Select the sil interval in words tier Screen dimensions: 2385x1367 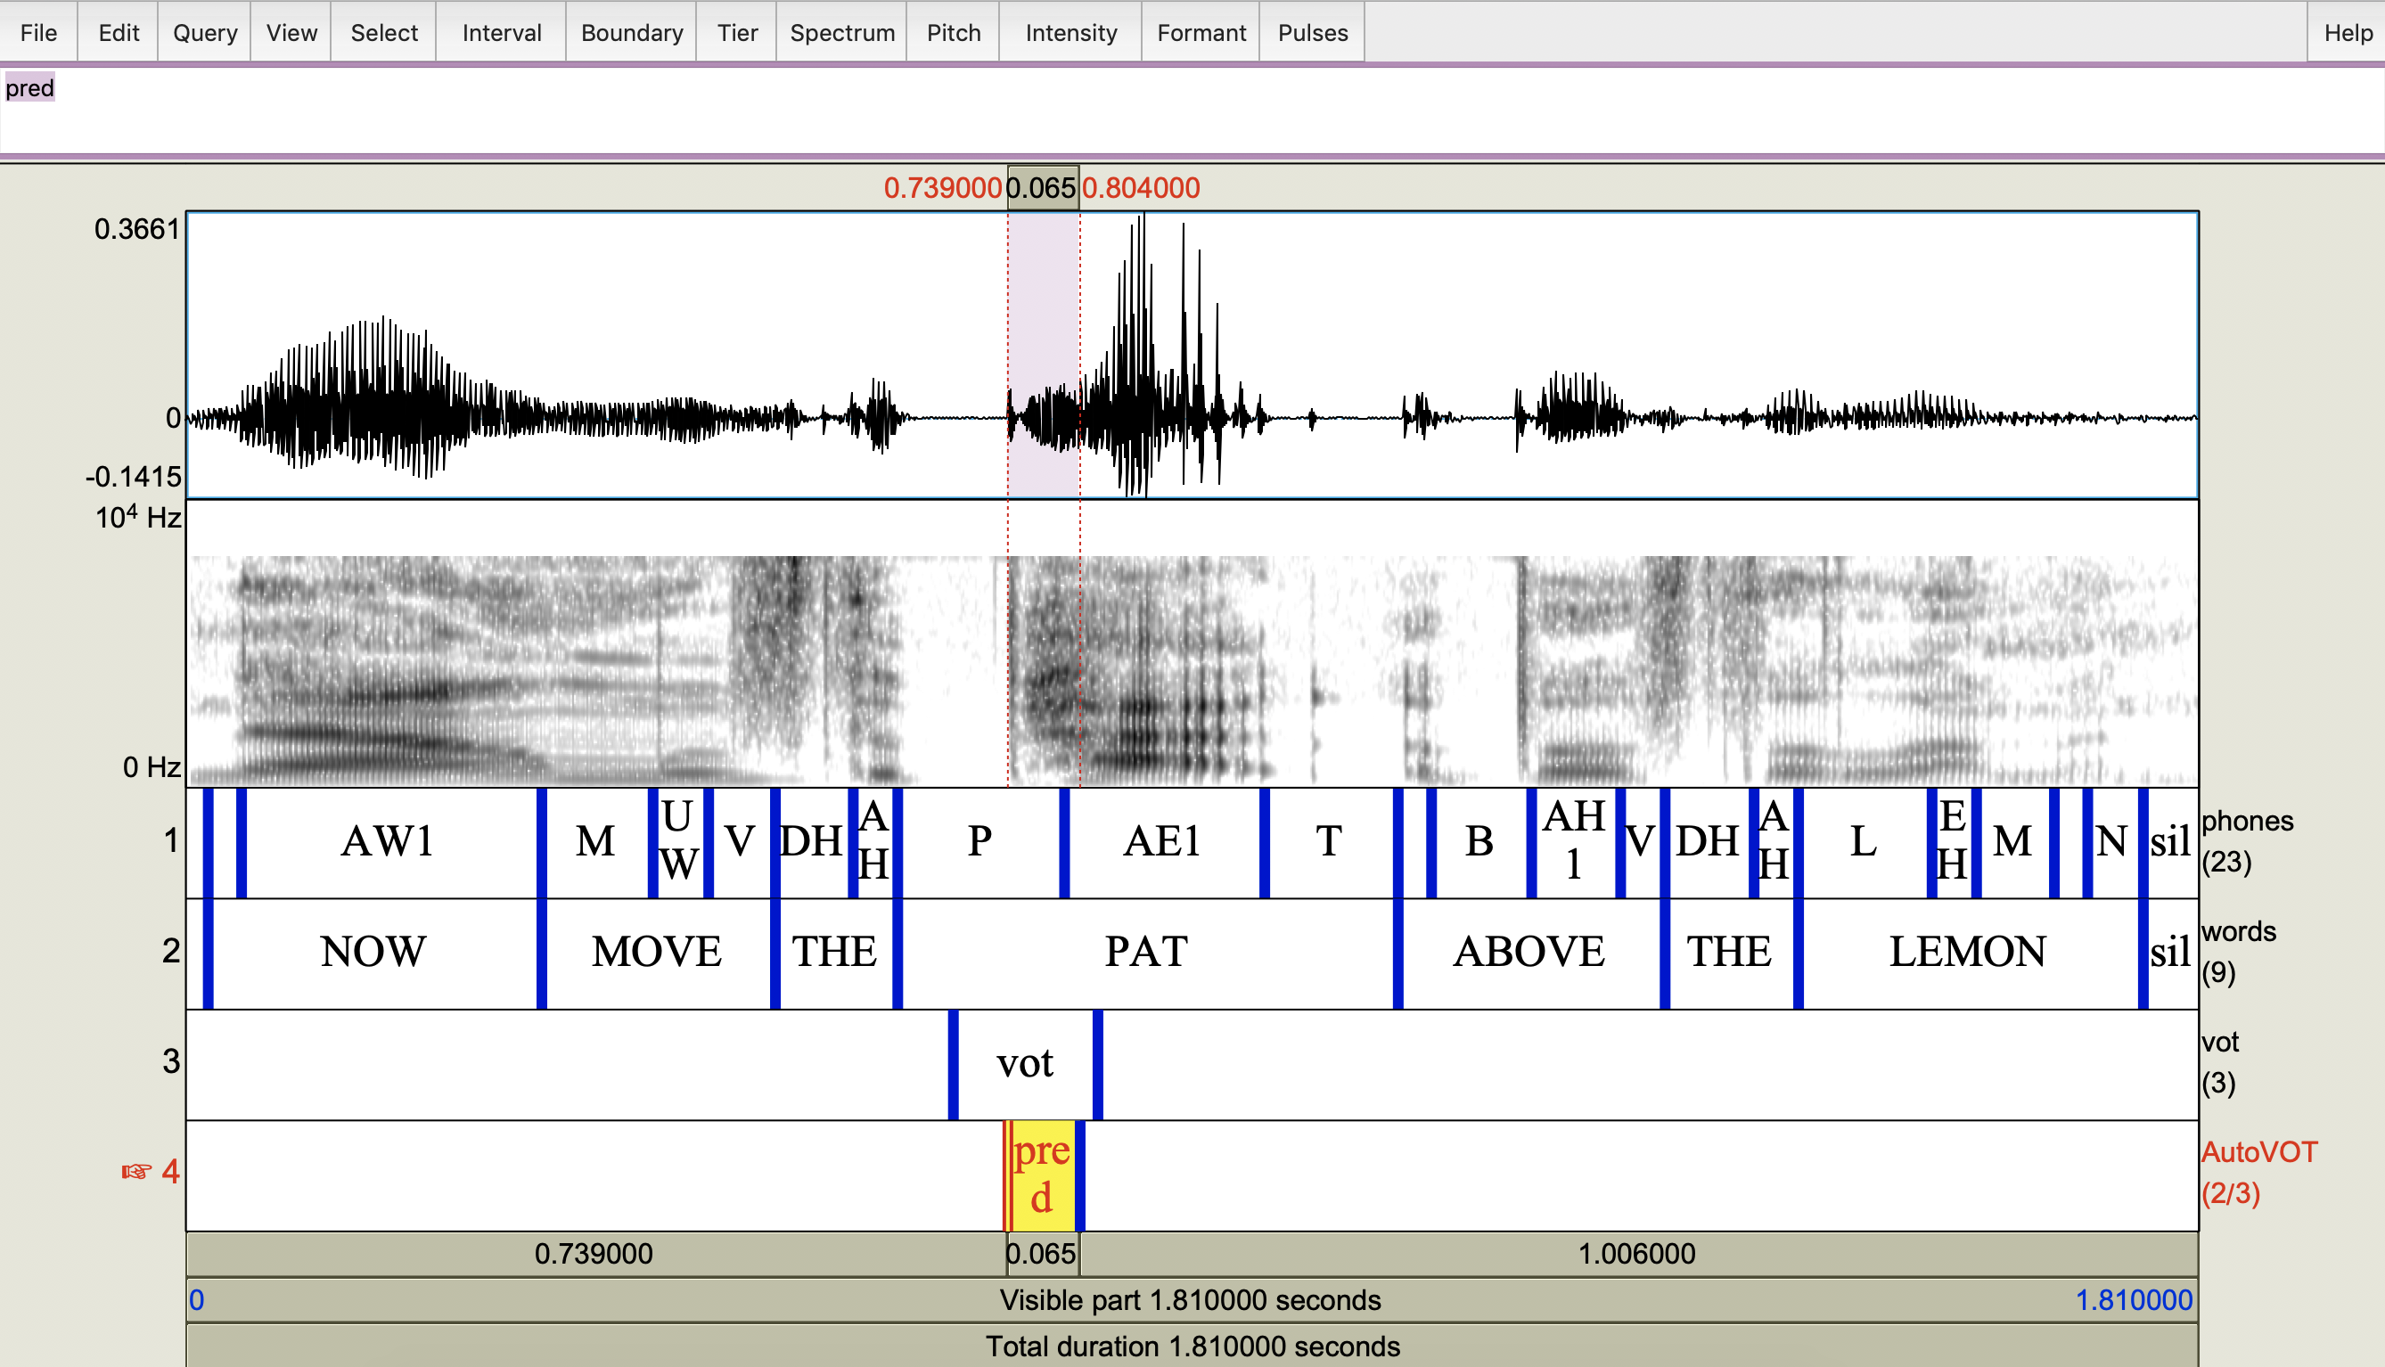[x=2173, y=953]
